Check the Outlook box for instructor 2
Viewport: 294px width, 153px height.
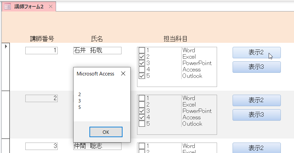click(142, 124)
